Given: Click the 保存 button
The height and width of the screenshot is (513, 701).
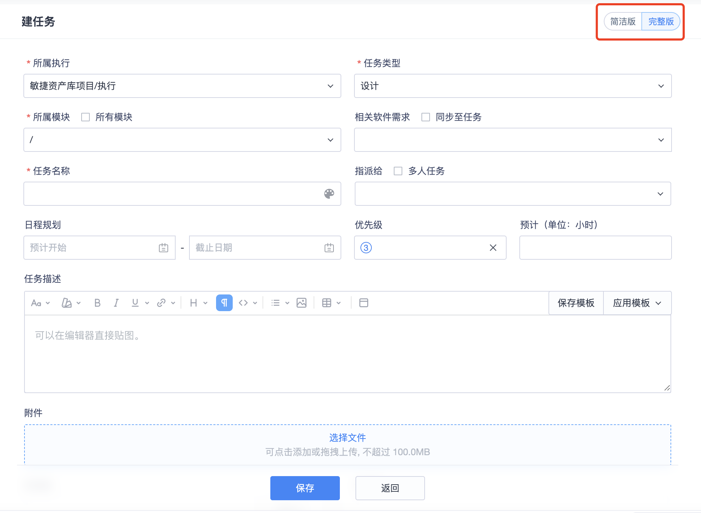Looking at the screenshot, I should 305,488.
